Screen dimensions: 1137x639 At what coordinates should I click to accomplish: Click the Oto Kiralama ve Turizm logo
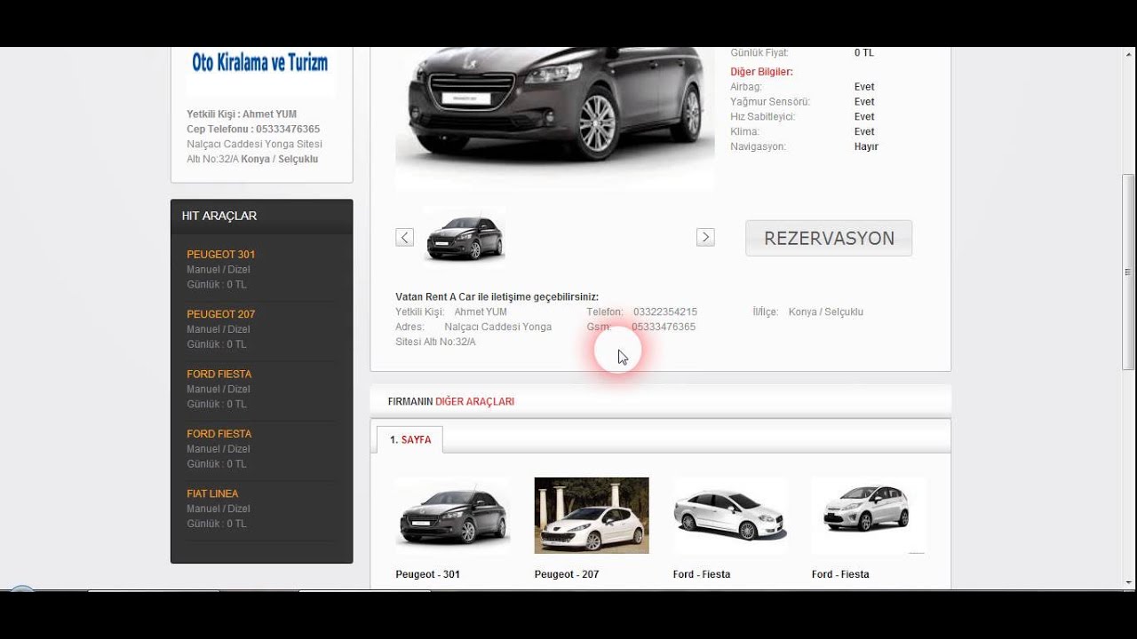260,64
